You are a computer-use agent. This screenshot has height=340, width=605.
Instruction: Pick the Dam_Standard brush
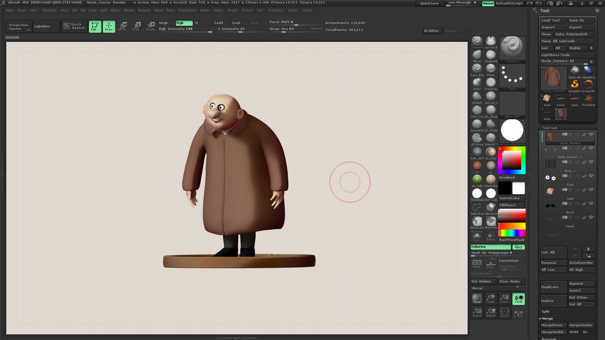click(x=477, y=70)
